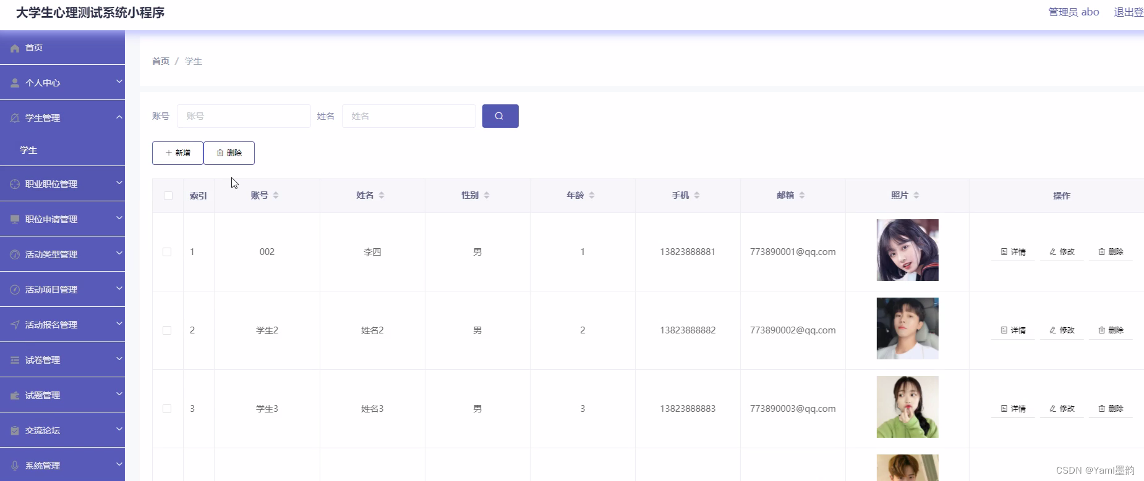The height and width of the screenshot is (481, 1144).
Task: Sort by 账号 column arrows
Action: tap(276, 195)
